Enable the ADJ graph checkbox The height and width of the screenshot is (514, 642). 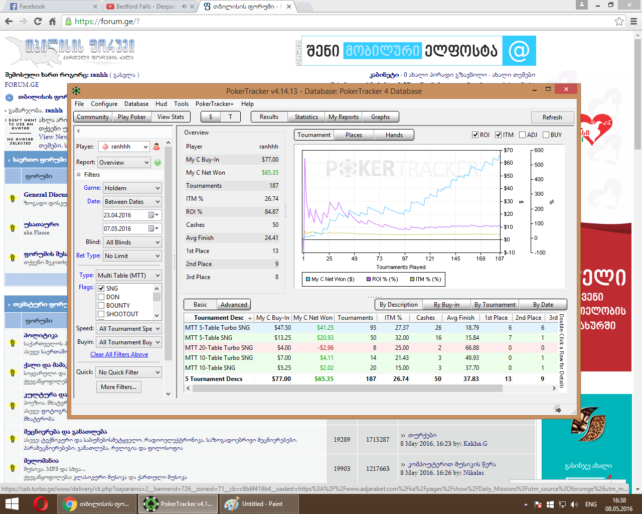522,135
